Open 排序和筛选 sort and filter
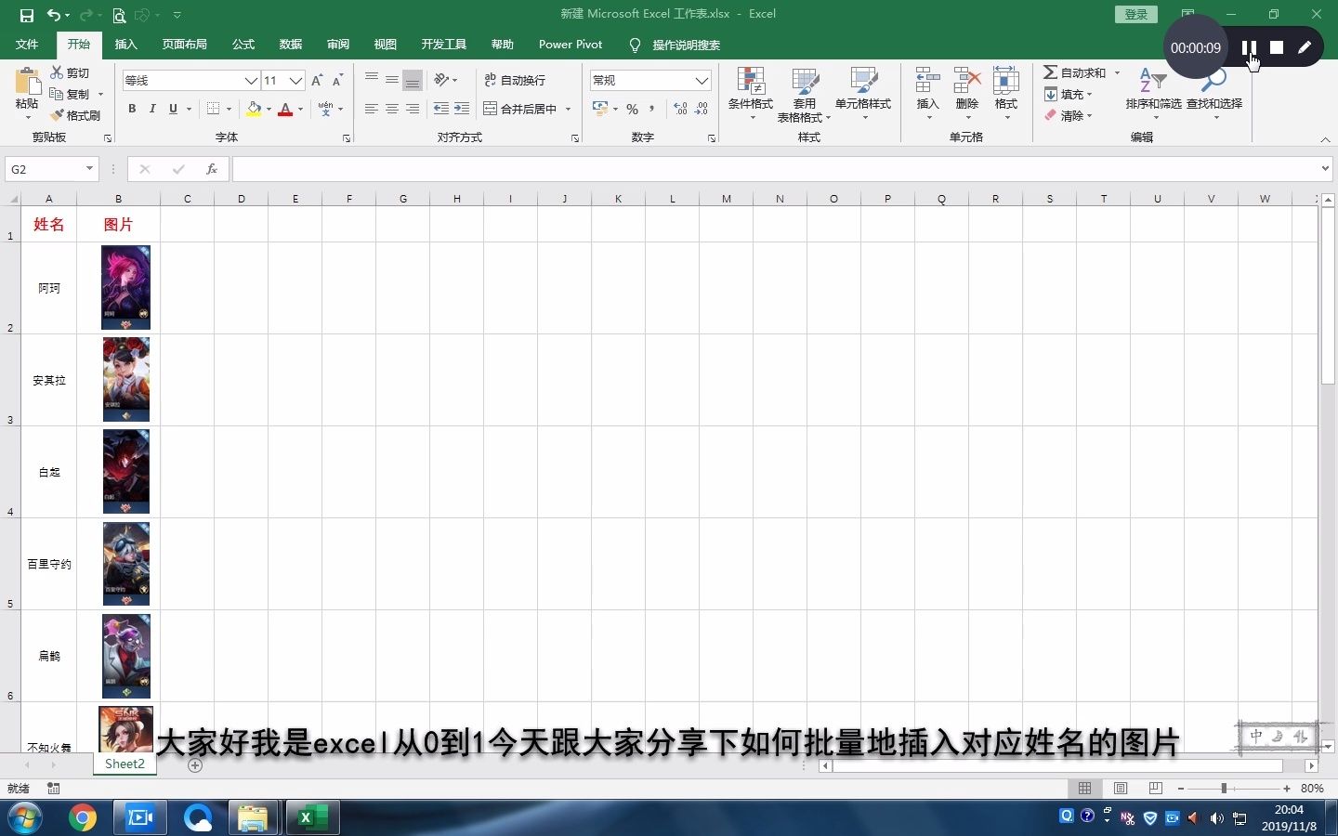Image resolution: width=1338 pixels, height=836 pixels. (1153, 93)
